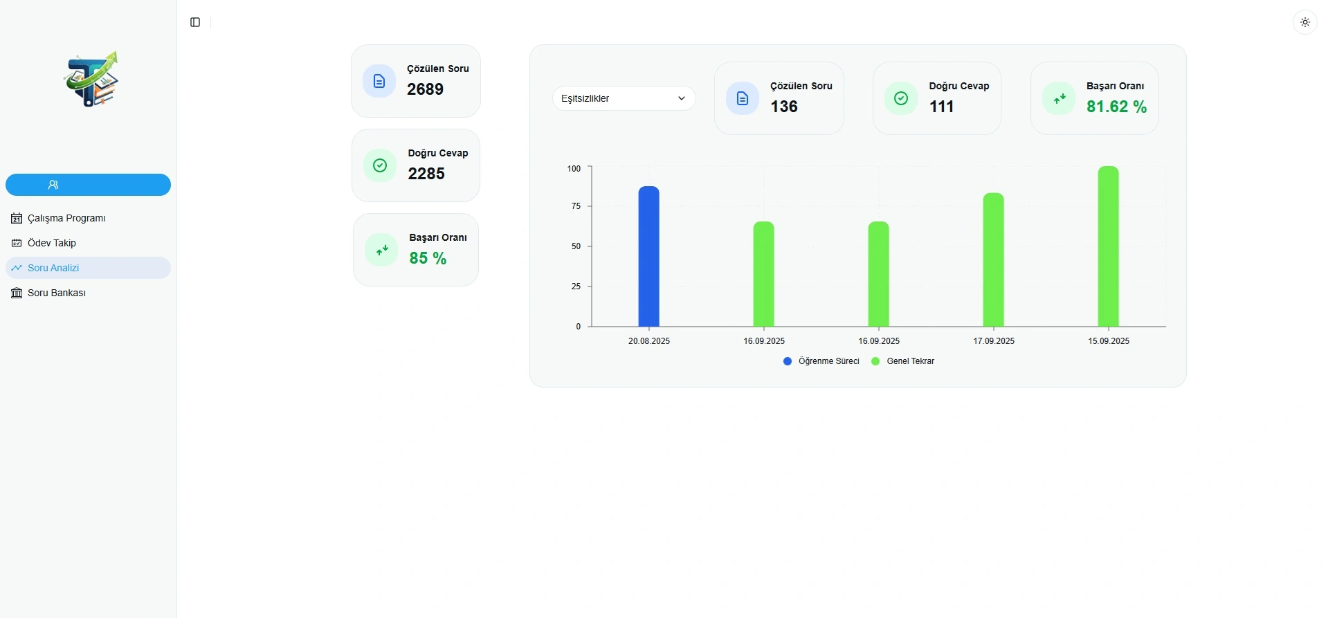Navigate to Soru Bankası
This screenshot has width=1328, height=618.
point(57,293)
